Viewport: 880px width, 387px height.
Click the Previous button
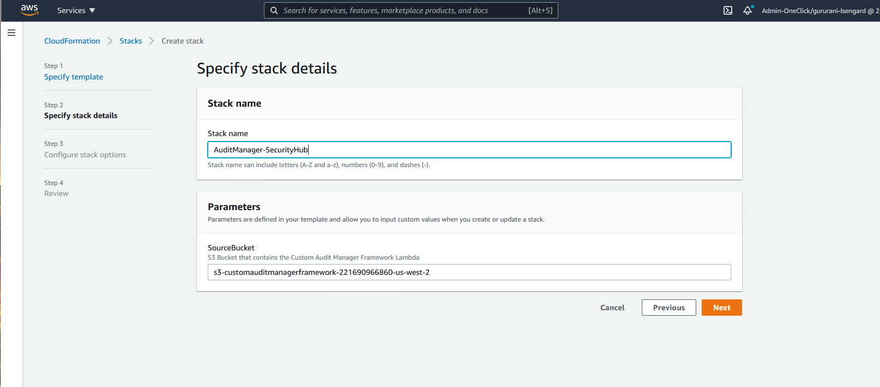[669, 308]
